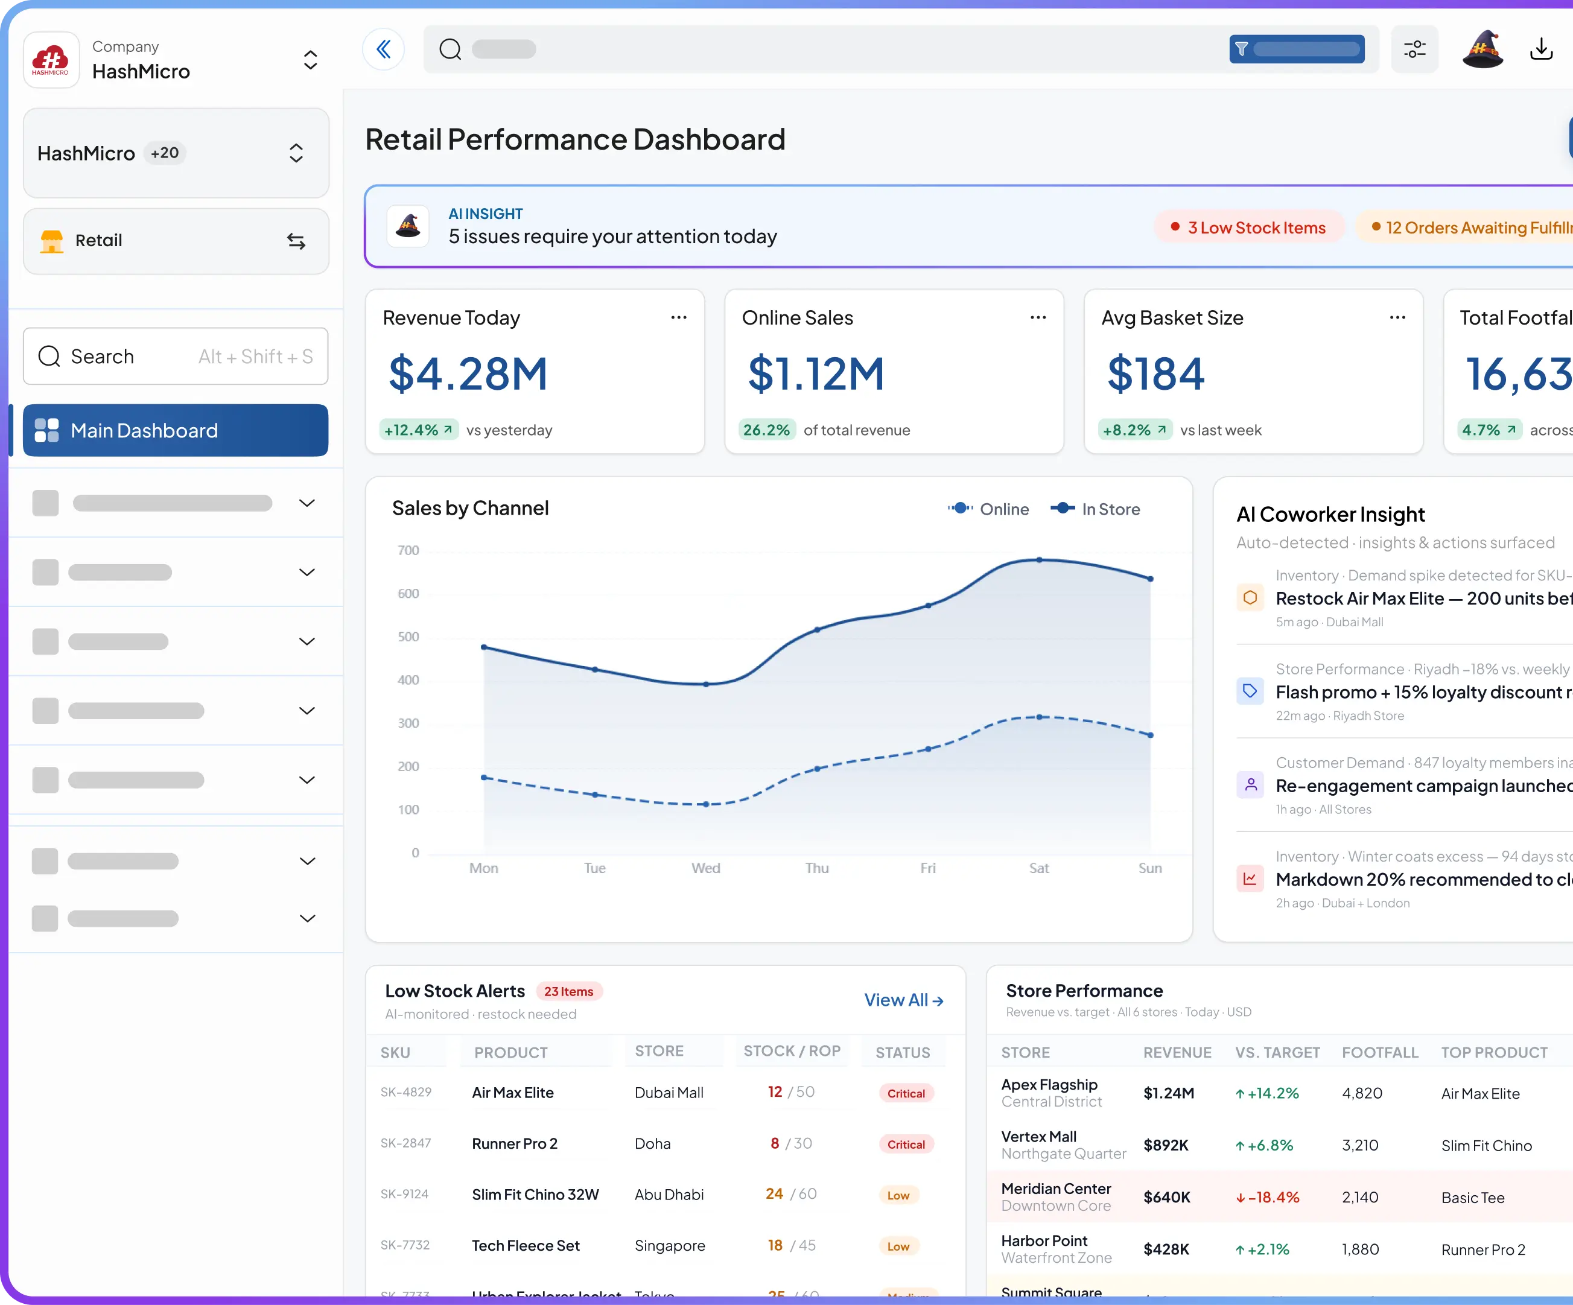The image size is (1573, 1305).
Task: Click Restock Air Max Elite insight title
Action: click(x=1424, y=599)
